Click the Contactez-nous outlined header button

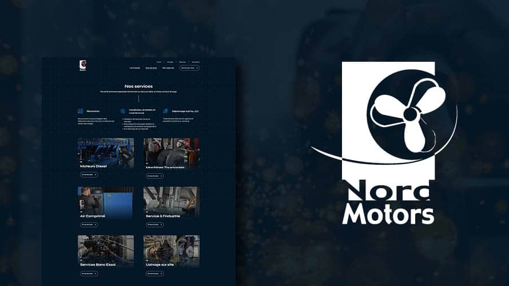(189, 68)
